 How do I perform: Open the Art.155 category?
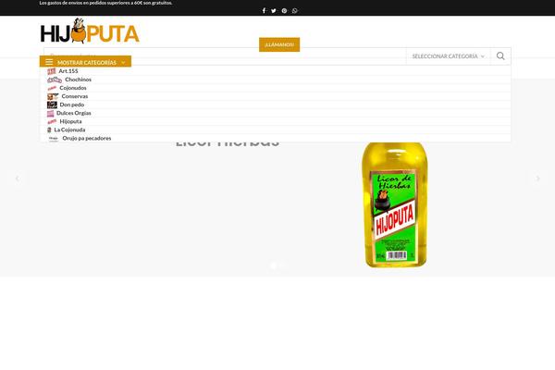point(68,71)
